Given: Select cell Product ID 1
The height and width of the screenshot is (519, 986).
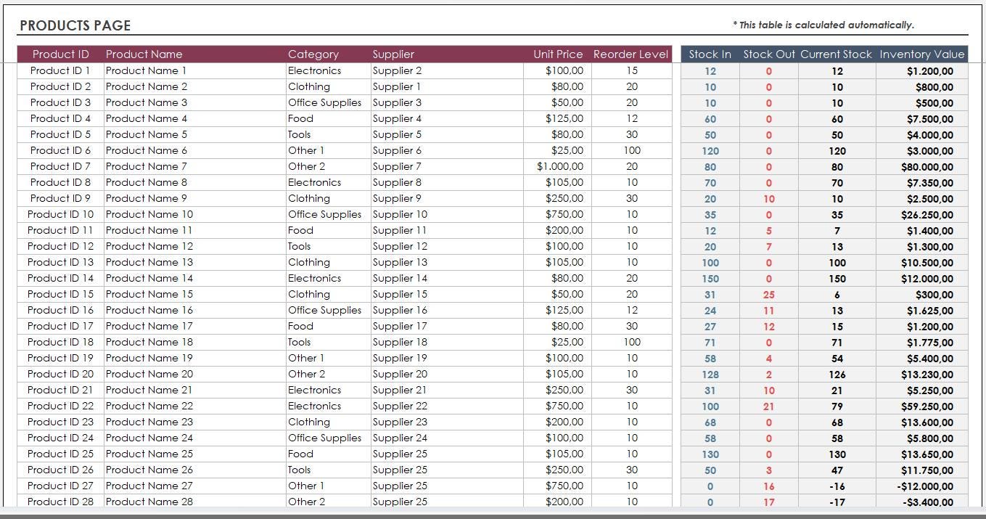Looking at the screenshot, I should [60, 70].
